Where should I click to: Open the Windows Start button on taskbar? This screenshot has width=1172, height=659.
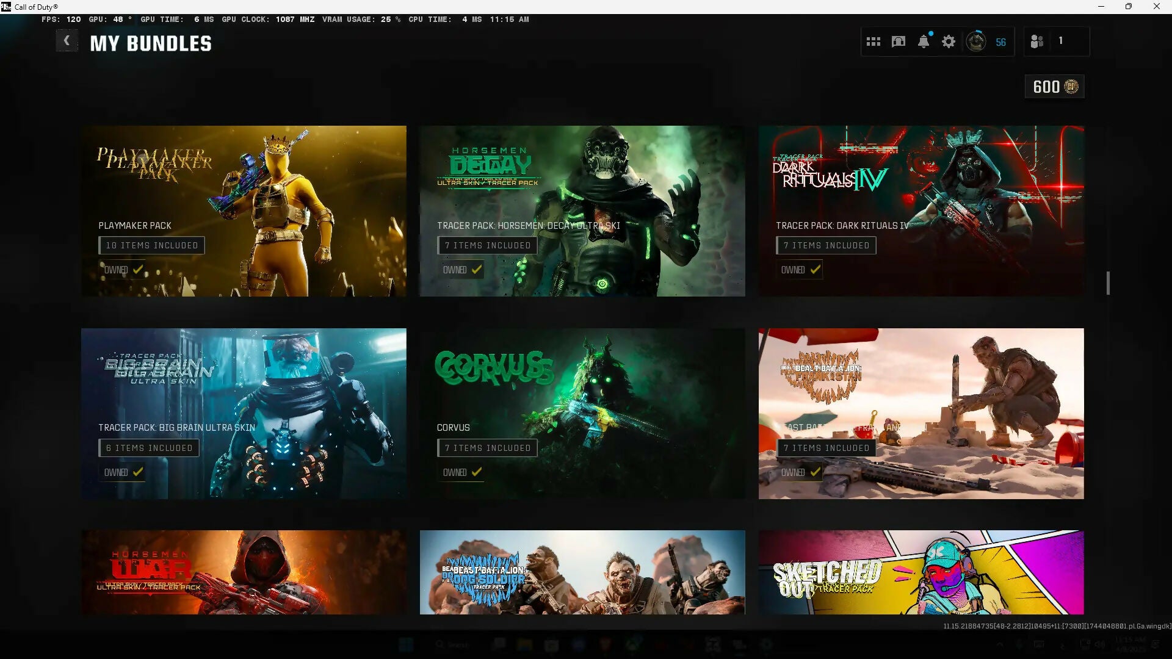tap(406, 644)
